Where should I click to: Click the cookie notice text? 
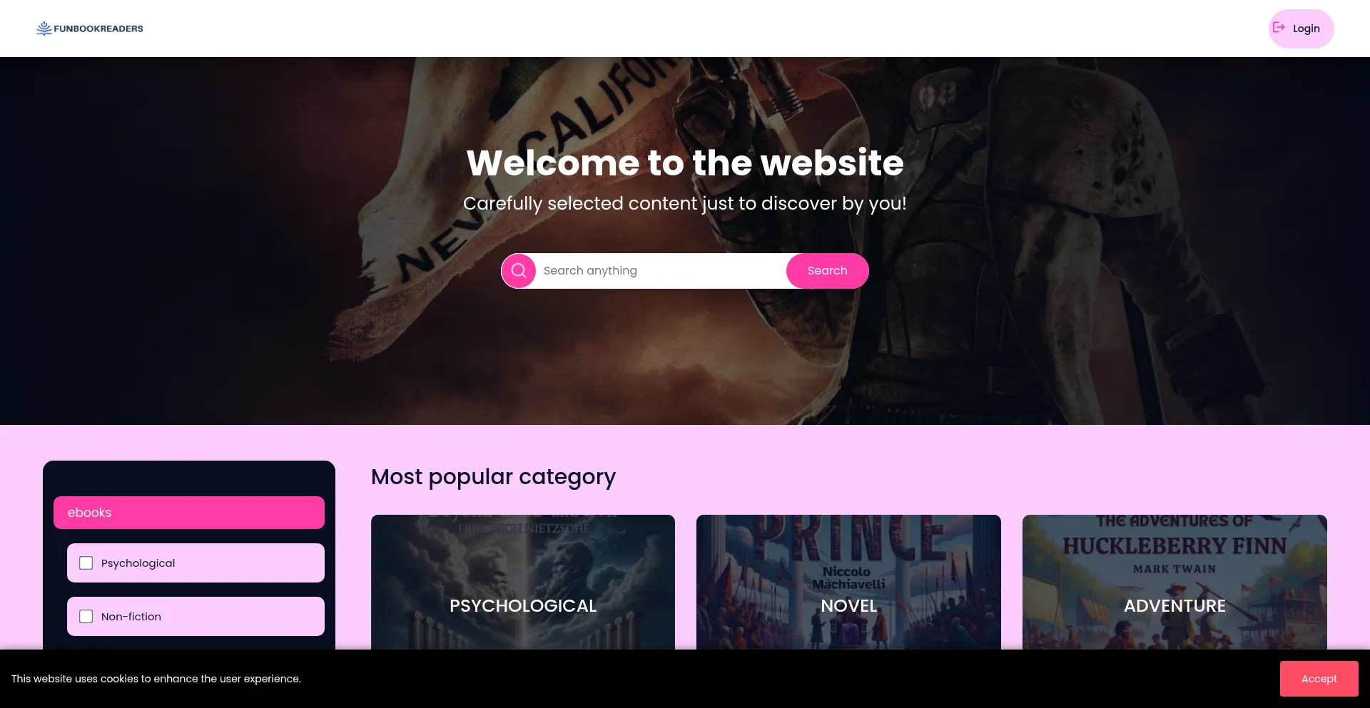click(x=156, y=679)
